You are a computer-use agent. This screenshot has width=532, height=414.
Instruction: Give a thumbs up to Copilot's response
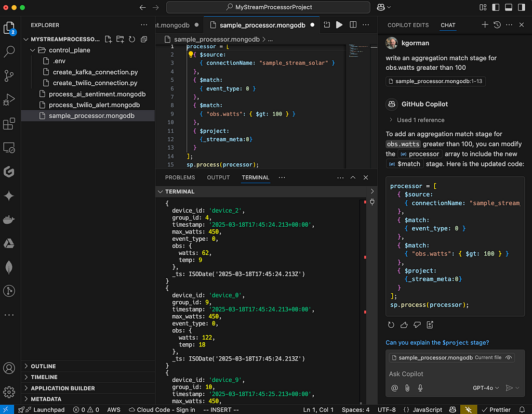tap(404, 325)
